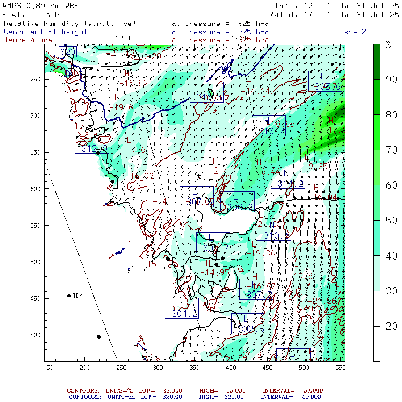The image size is (402, 402).
Task: Click the x-axis tick label '350'
Action: (x=194, y=368)
